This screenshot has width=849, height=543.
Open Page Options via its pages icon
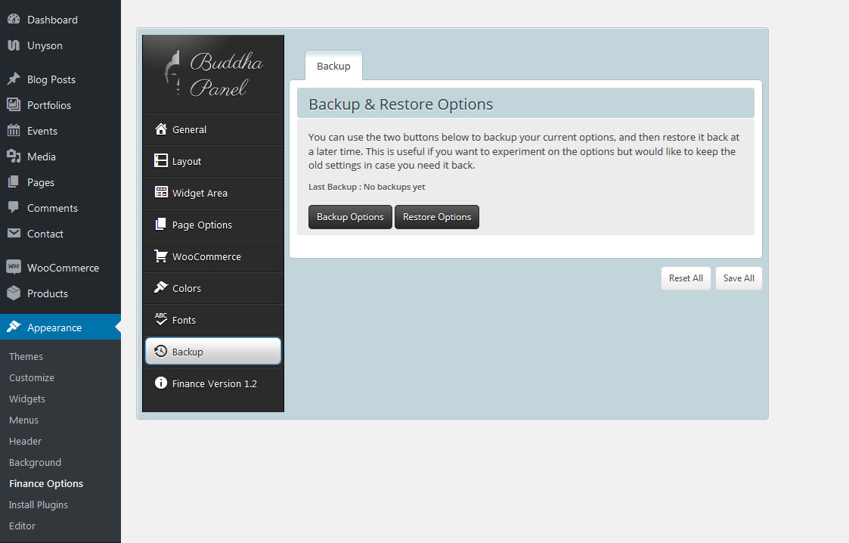(x=160, y=225)
